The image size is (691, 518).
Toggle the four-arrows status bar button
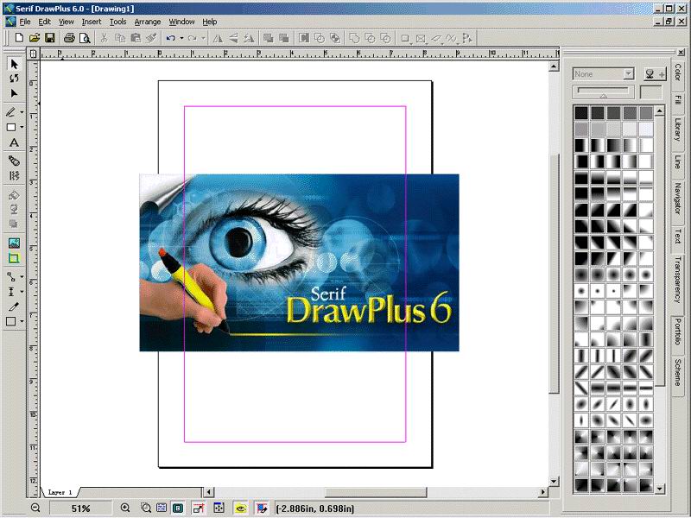coord(219,509)
